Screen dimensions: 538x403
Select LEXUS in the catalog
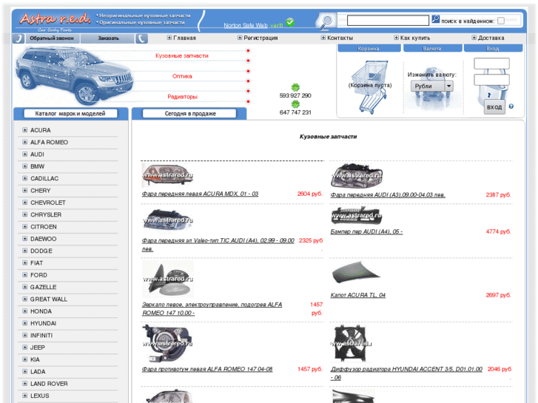tap(40, 396)
